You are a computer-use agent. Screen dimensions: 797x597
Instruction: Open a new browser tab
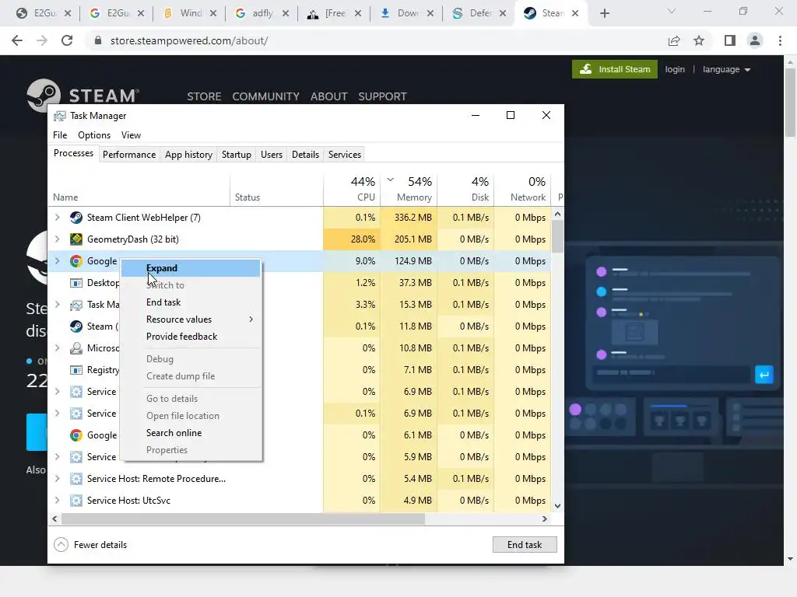click(604, 13)
